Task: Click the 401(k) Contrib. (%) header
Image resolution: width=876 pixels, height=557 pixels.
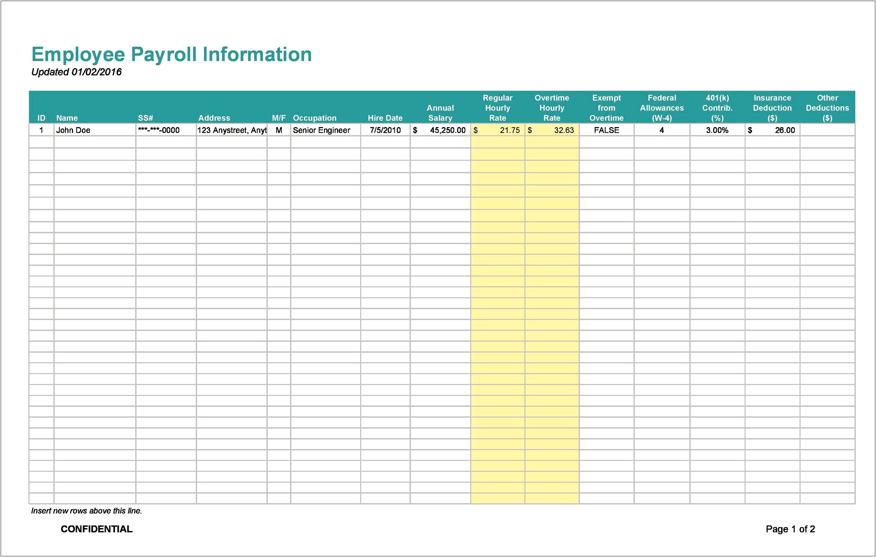Action: (717, 108)
